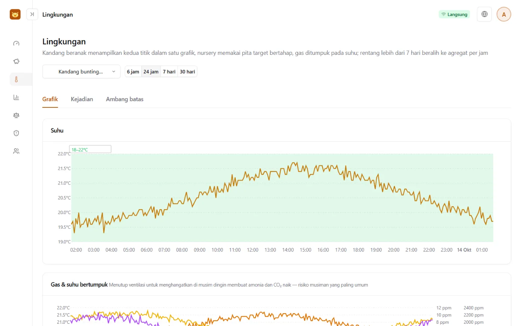
Task: Switch to the Grafik tab
Action: (x=50, y=100)
